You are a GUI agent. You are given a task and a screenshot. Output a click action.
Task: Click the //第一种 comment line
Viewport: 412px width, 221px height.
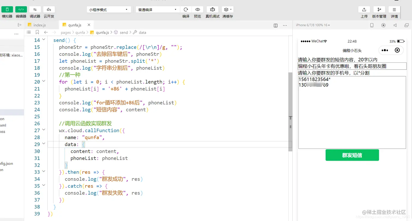(70, 75)
